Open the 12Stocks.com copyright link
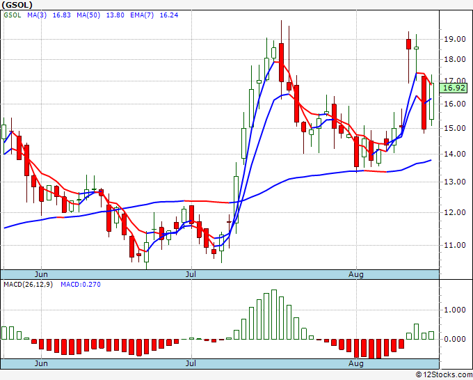Image resolution: width=473 pixels, height=380 pixels. coord(444,375)
